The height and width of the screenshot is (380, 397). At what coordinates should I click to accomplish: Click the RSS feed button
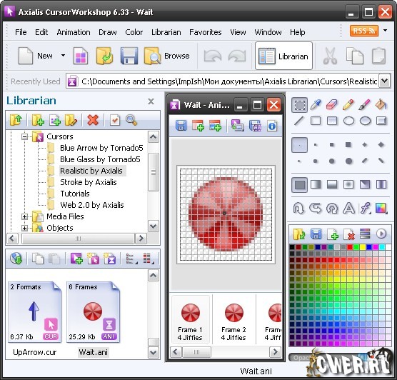pyautogui.click(x=364, y=31)
